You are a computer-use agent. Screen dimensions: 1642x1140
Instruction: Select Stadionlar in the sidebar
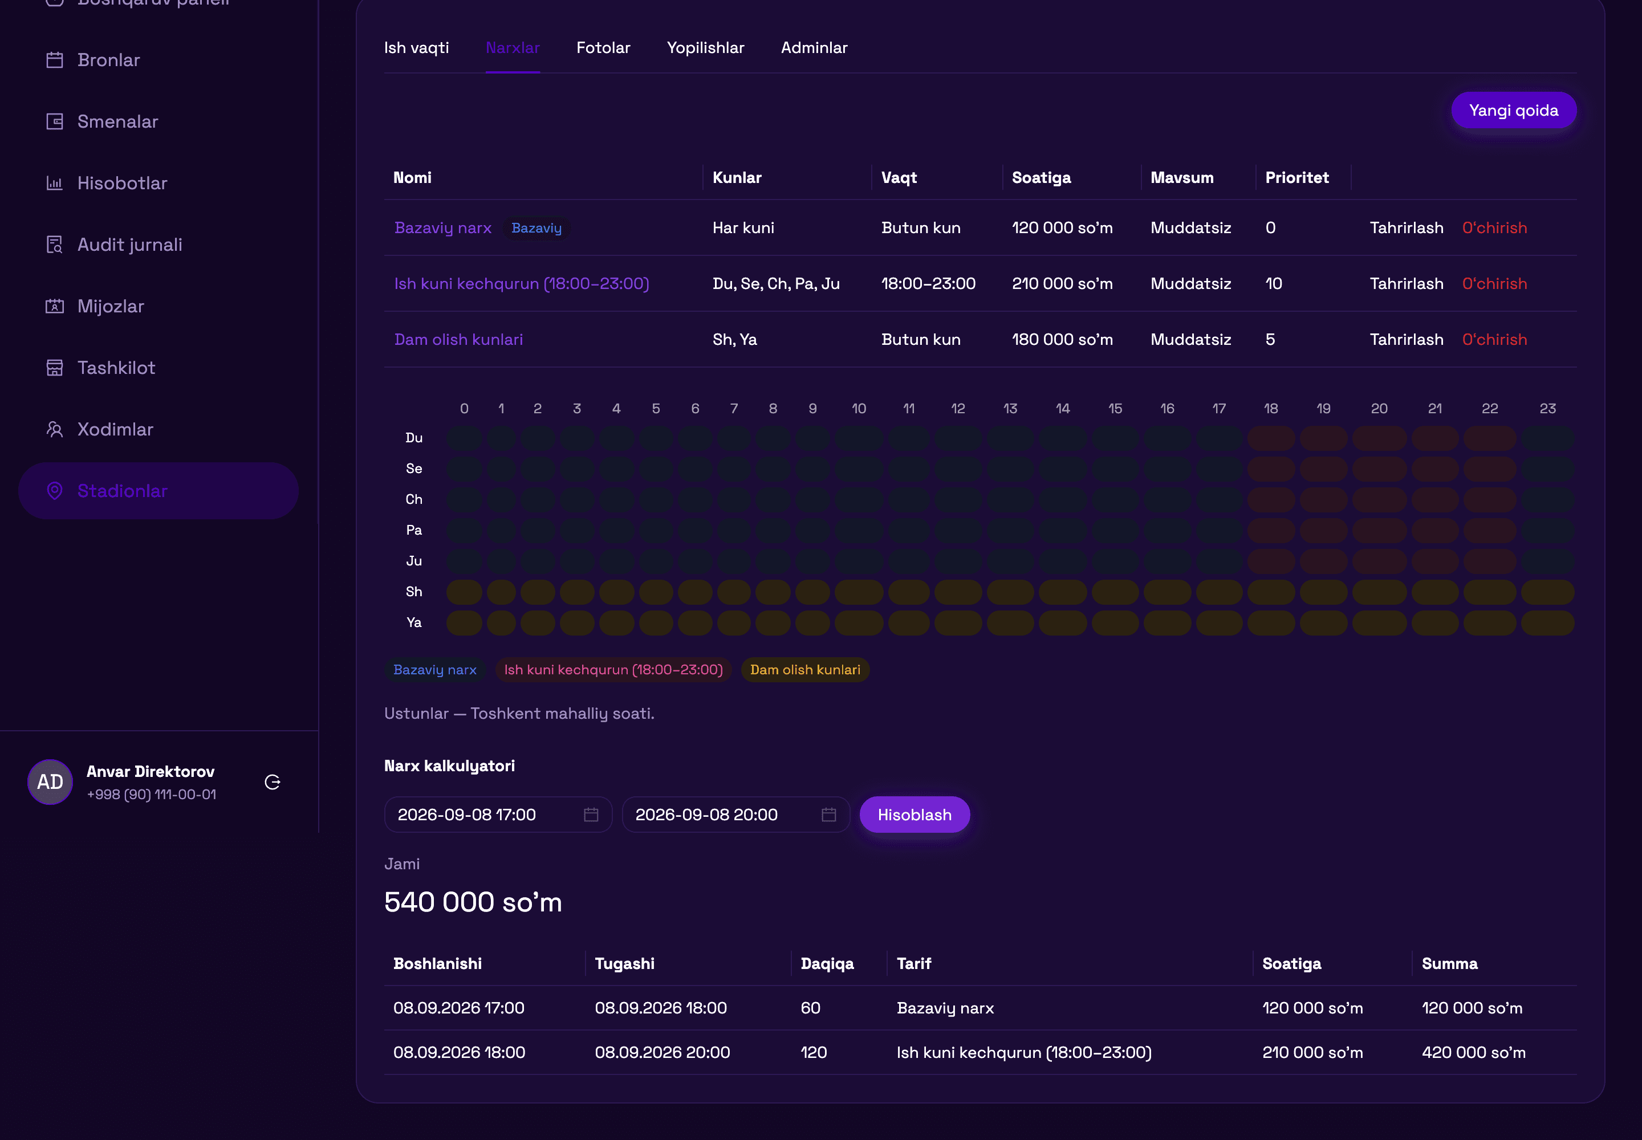point(158,491)
